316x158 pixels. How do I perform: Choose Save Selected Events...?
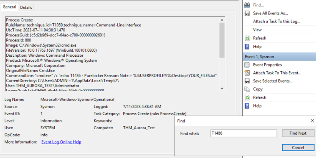coord(273,81)
